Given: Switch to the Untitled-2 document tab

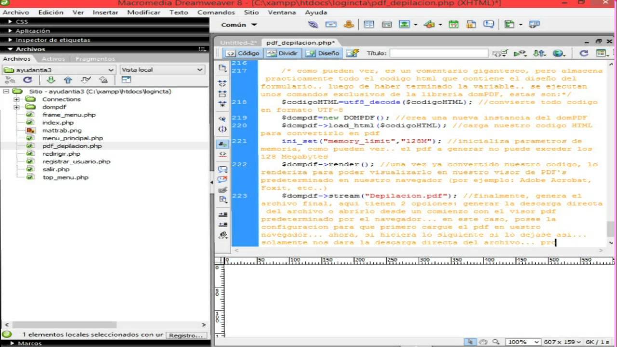Looking at the screenshot, I should tap(239, 42).
